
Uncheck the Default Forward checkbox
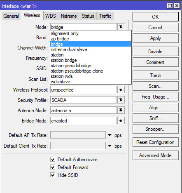point(53,167)
